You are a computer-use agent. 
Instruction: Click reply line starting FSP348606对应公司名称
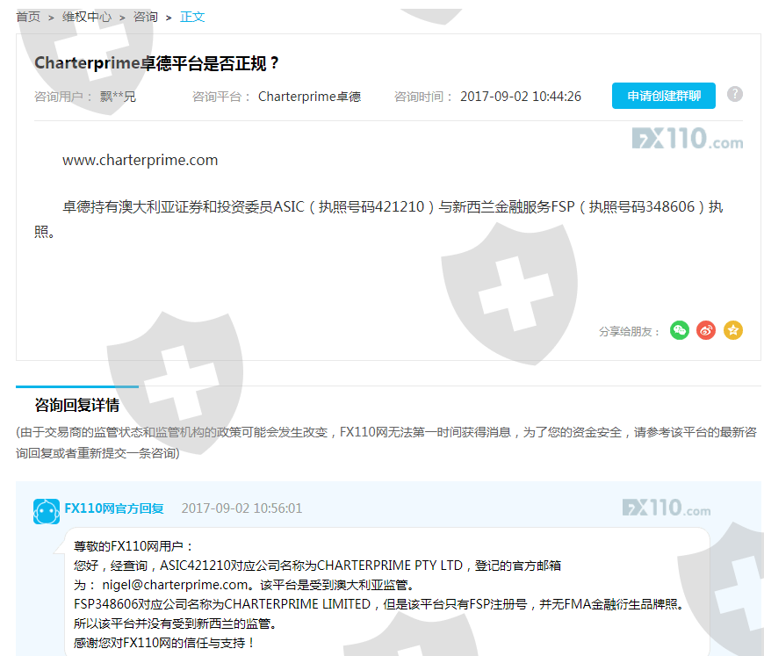(379, 604)
